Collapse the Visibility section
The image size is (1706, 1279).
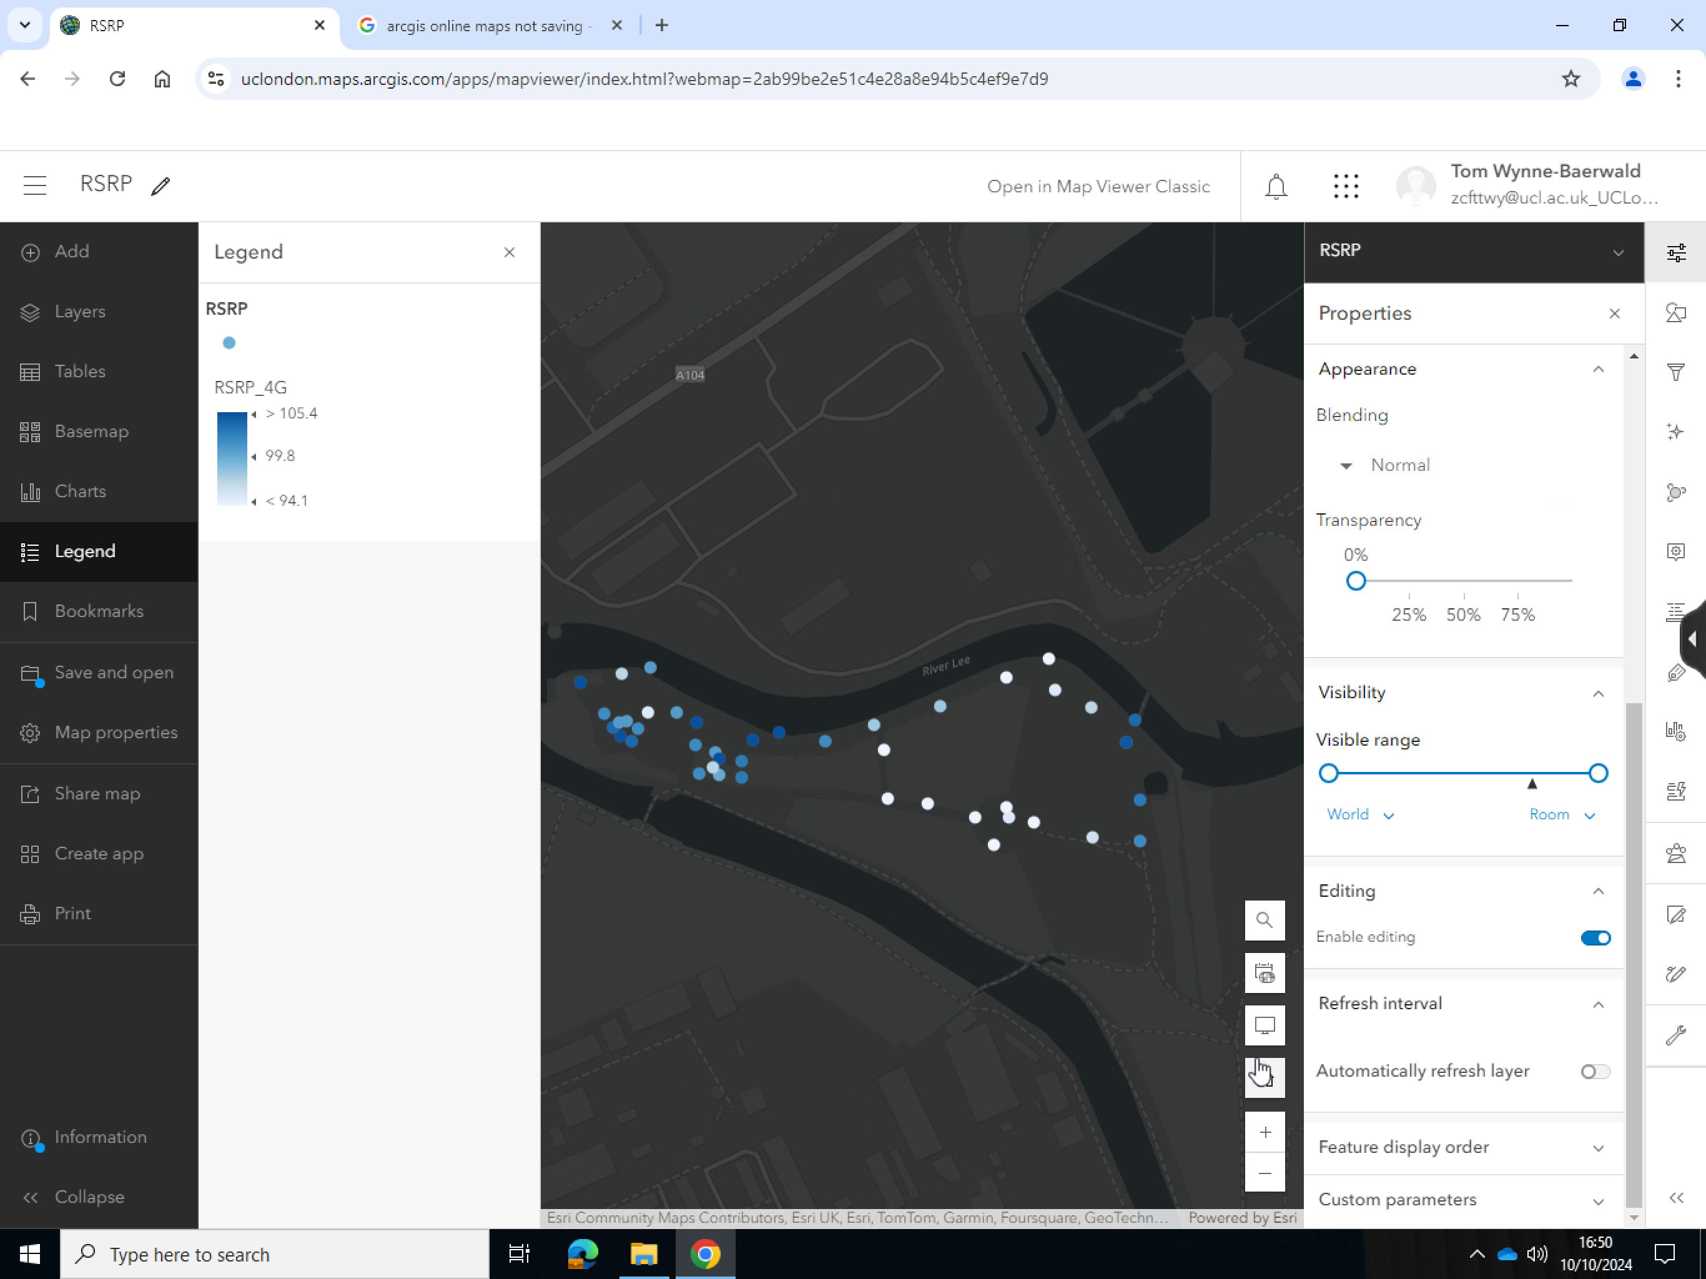(1598, 693)
